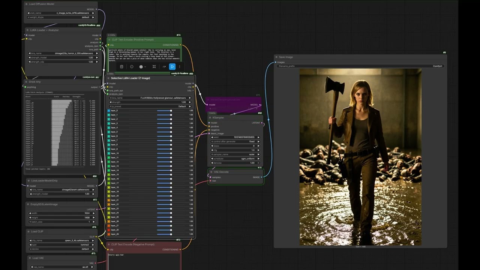Click the filename_prefix ComfyUI input field
This screenshot has width=480, height=270.
tap(360, 66)
